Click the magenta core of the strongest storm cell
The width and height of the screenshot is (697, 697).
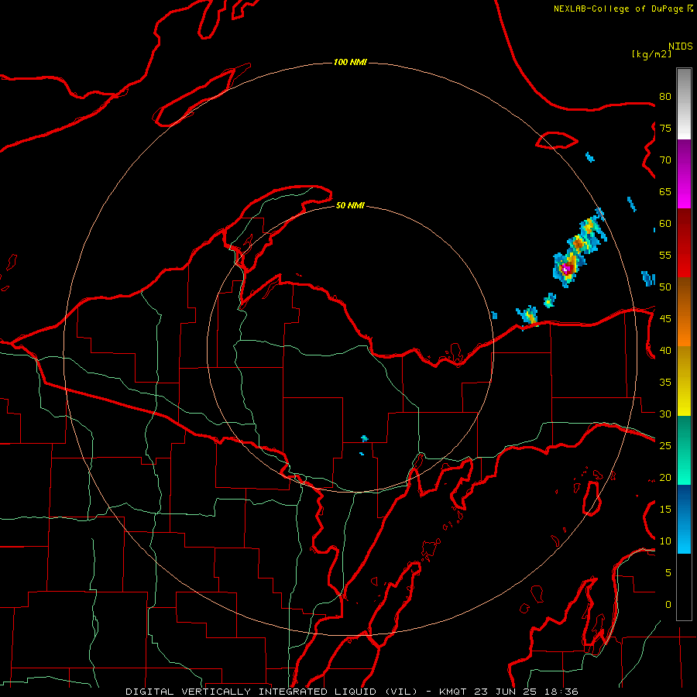(566, 269)
